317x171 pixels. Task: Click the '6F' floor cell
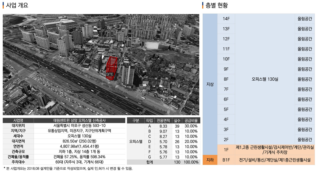(x=226, y=99)
